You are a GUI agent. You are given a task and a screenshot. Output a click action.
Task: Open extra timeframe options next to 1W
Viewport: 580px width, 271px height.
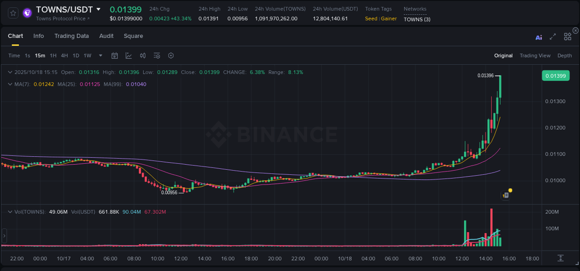pyautogui.click(x=100, y=55)
